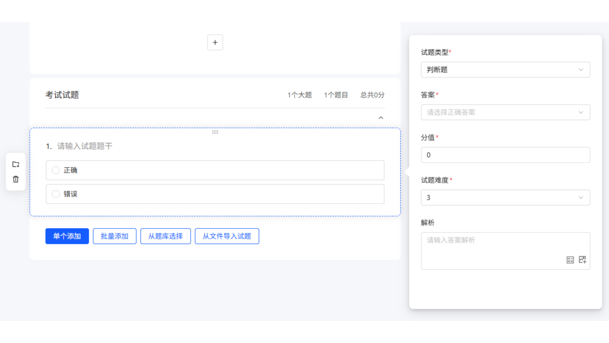Click into the 解析 answer analysis text area
Screen dimensions: 609x343
pyautogui.click(x=495, y=248)
